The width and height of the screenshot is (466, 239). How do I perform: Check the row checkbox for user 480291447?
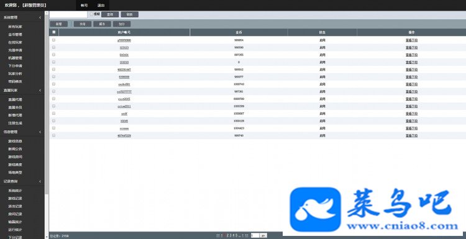tap(54, 69)
